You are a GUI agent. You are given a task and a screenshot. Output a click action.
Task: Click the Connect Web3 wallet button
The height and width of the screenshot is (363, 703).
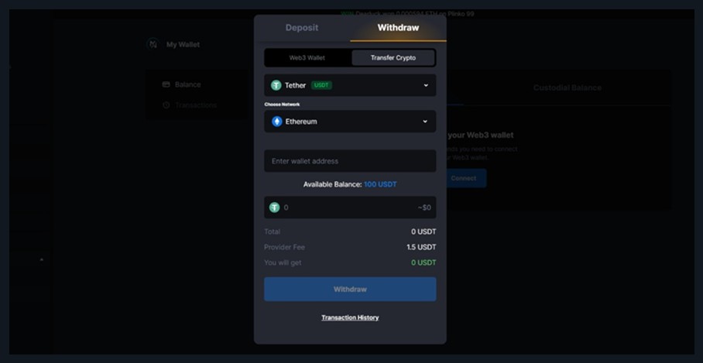[x=465, y=178]
